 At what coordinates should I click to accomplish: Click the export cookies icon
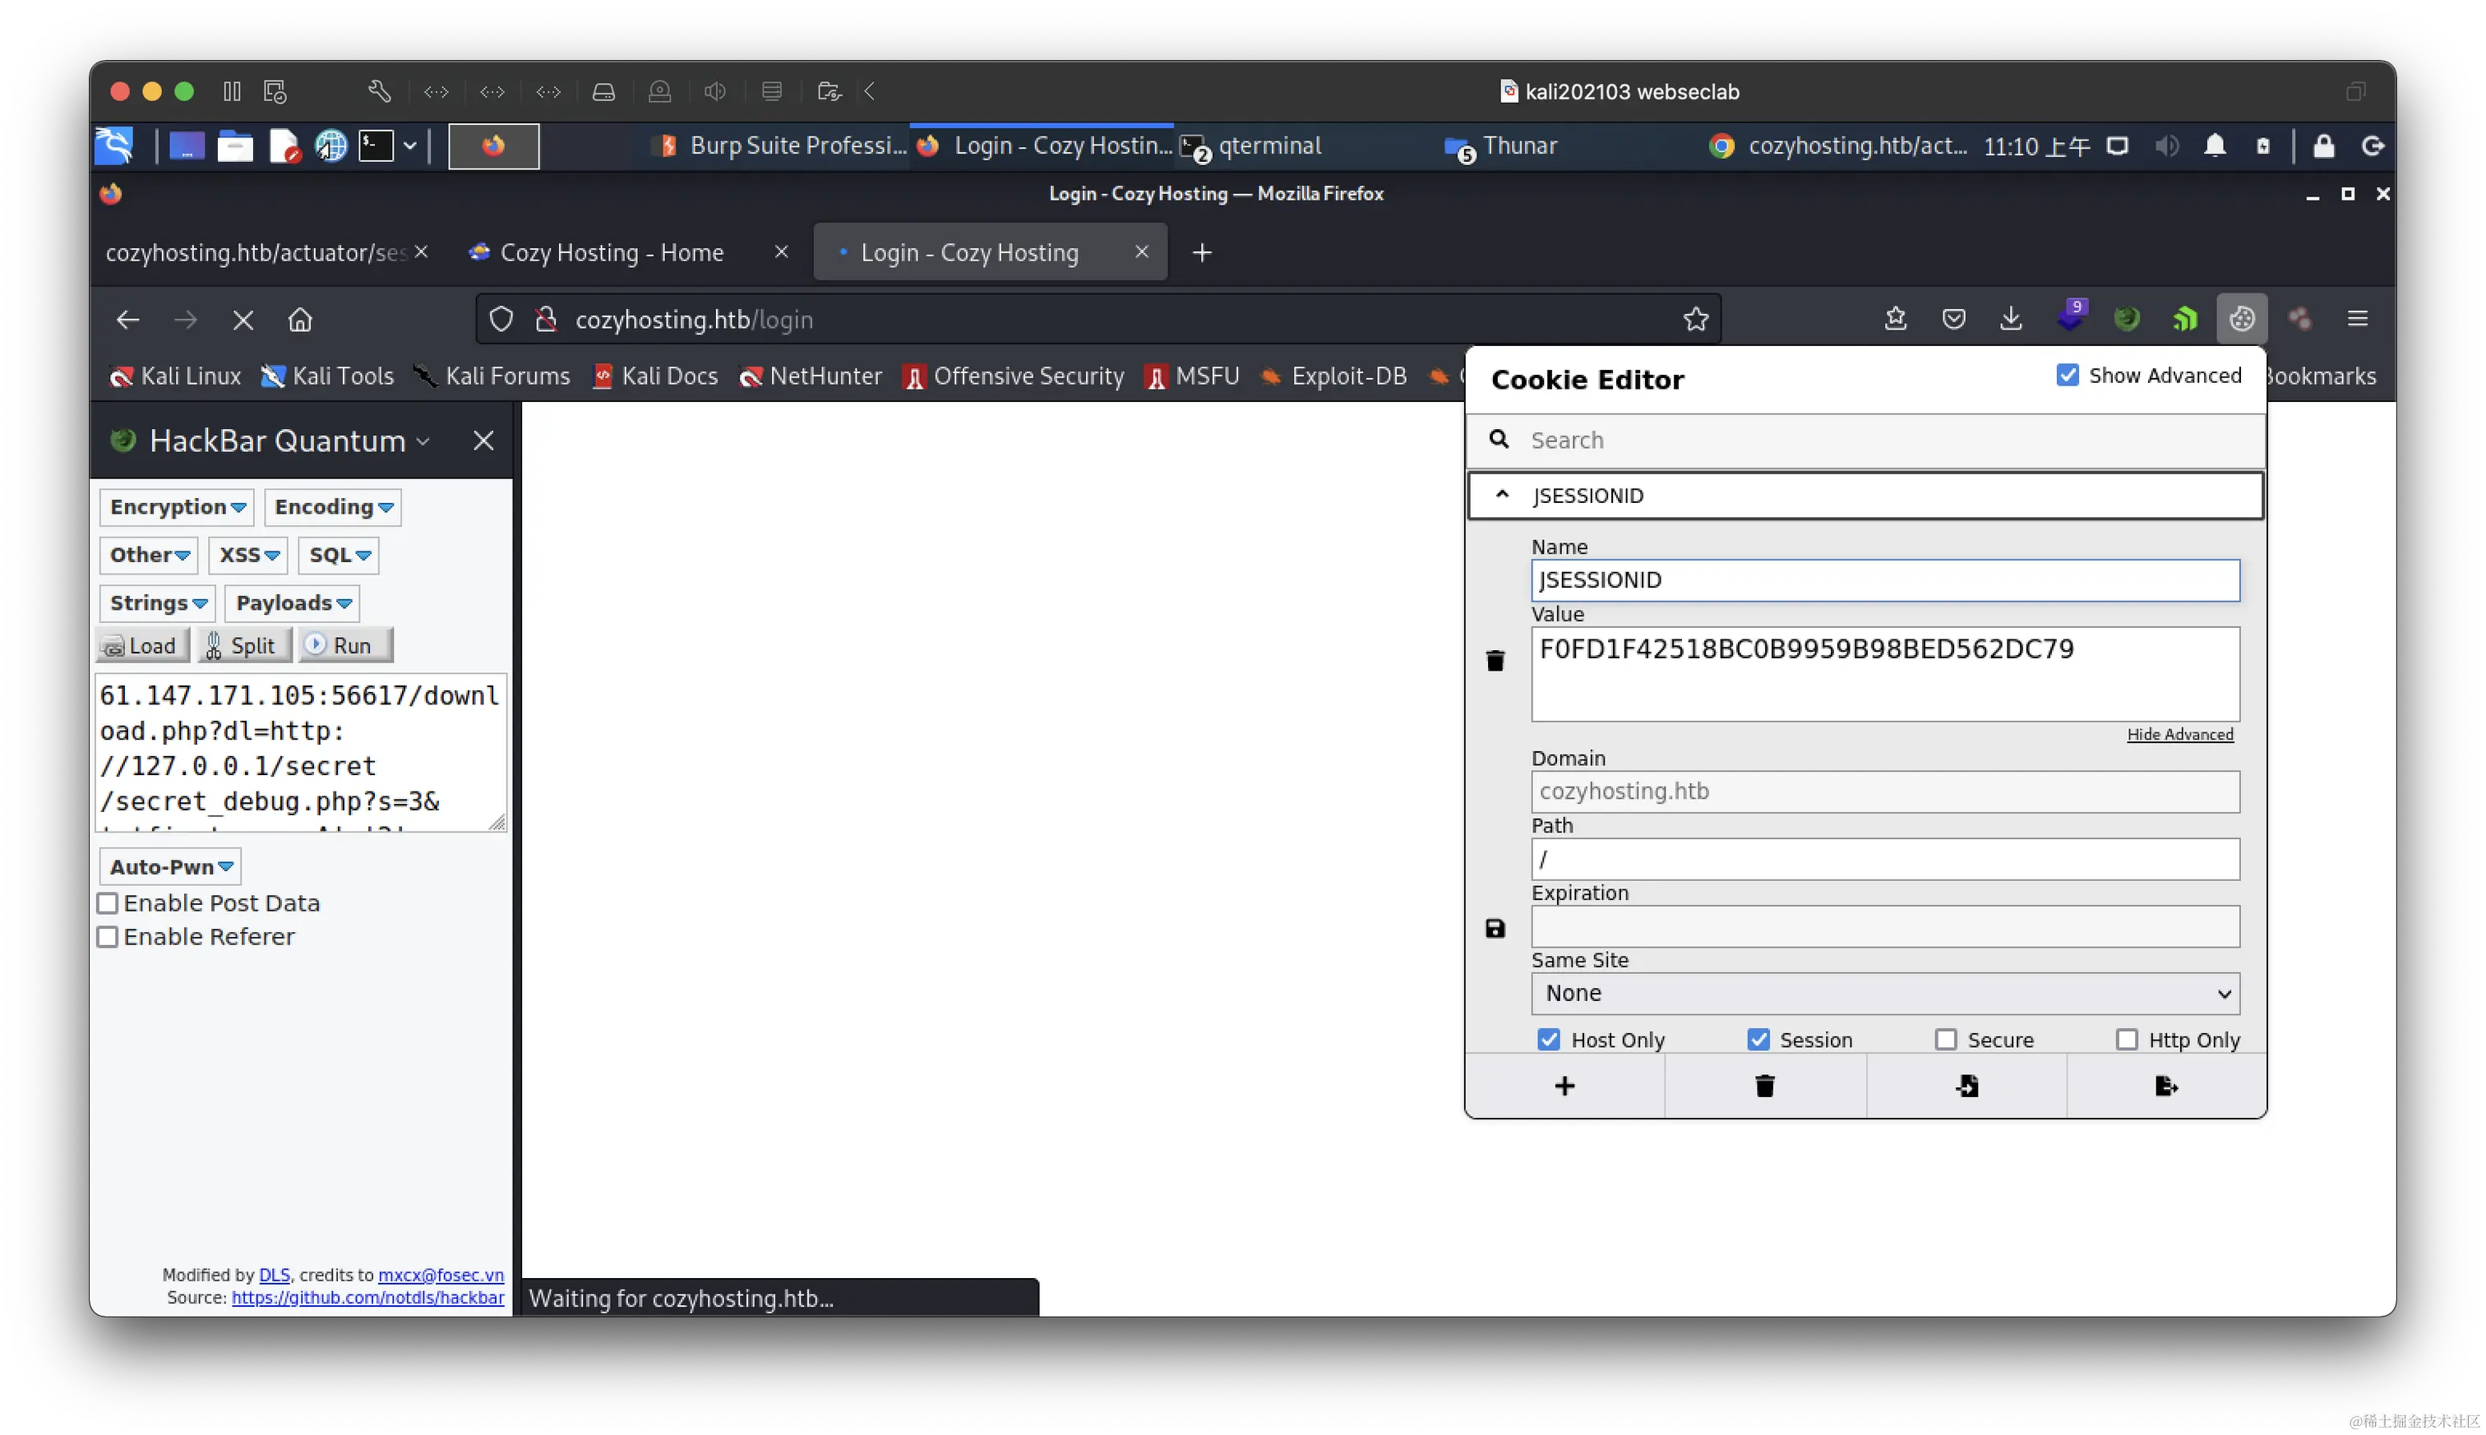[x=2165, y=1086]
